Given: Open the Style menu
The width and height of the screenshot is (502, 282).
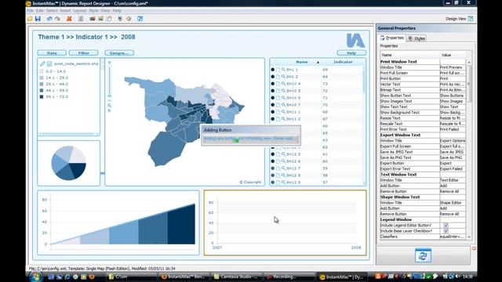Looking at the screenshot, I should 93,10.
